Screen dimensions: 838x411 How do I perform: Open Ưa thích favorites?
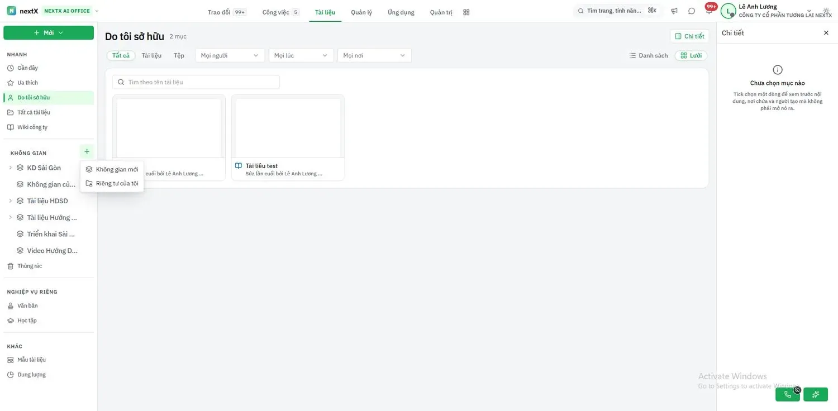49,83
